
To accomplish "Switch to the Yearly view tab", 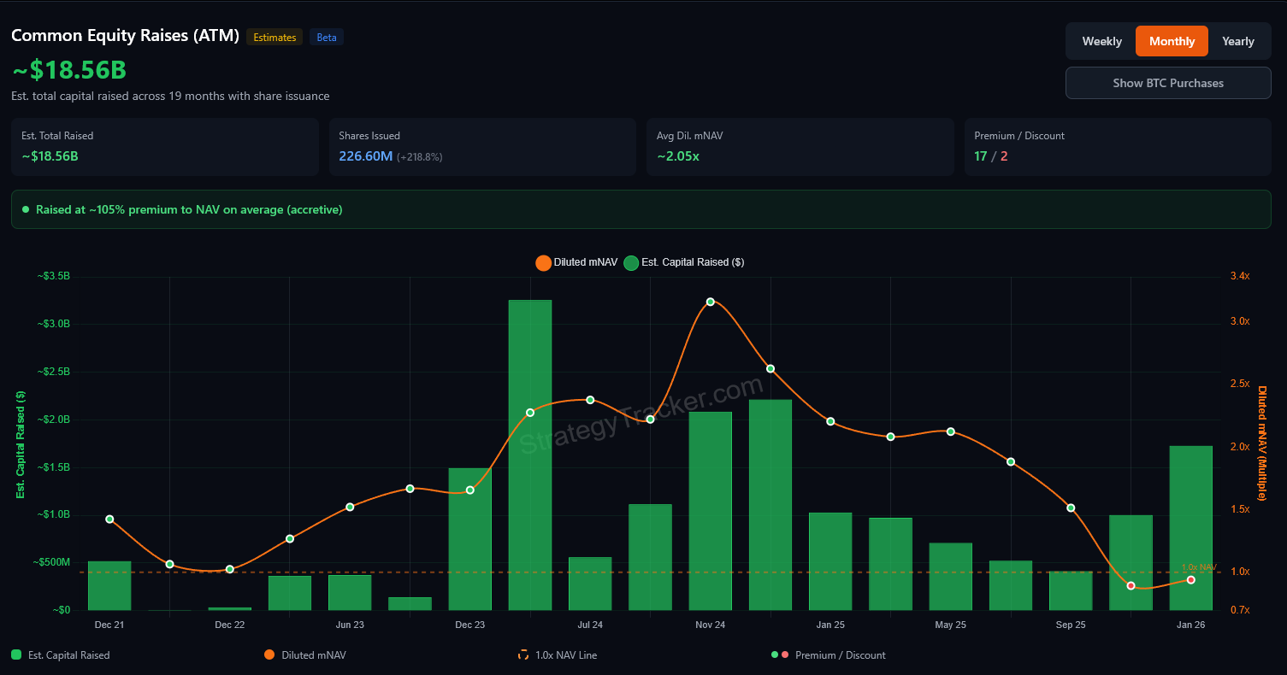I will (x=1237, y=41).
